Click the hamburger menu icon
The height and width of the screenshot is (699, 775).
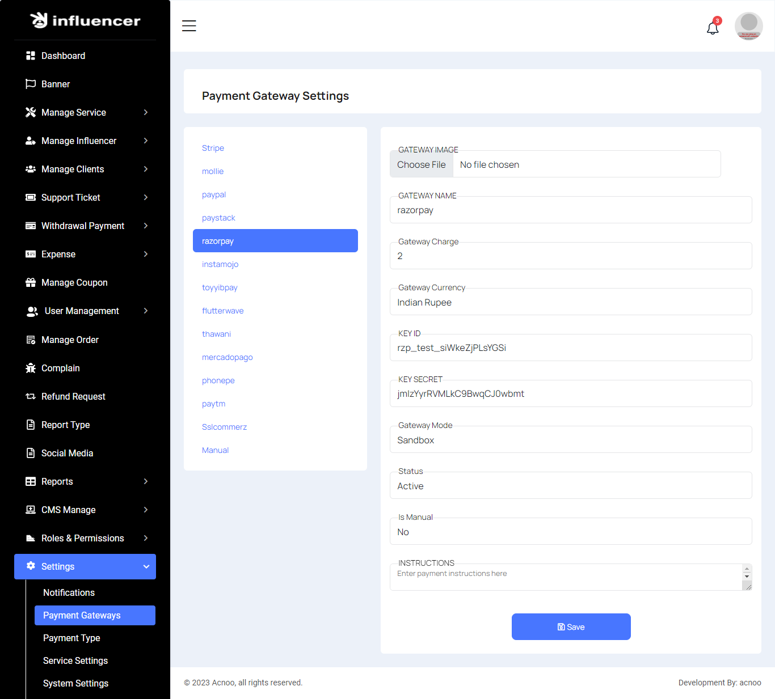click(189, 26)
